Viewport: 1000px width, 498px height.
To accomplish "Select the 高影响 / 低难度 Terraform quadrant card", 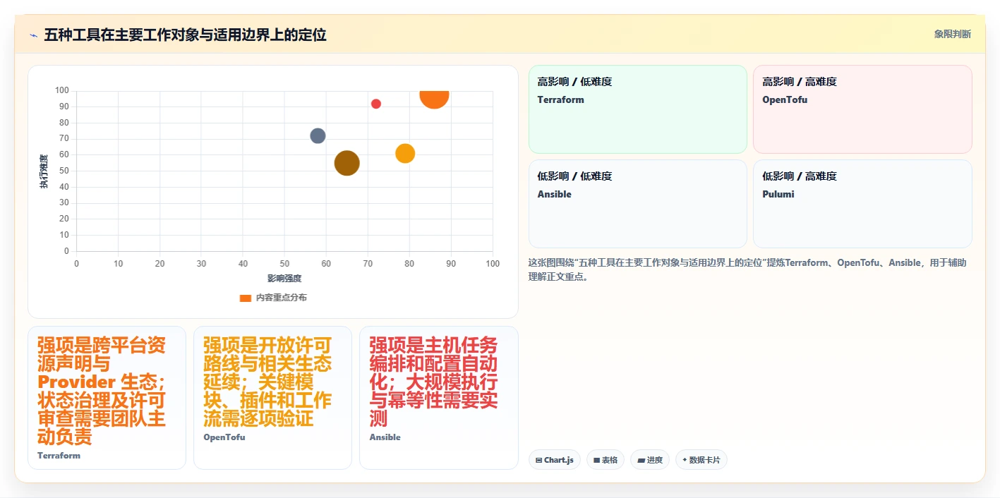I will pyautogui.click(x=637, y=109).
